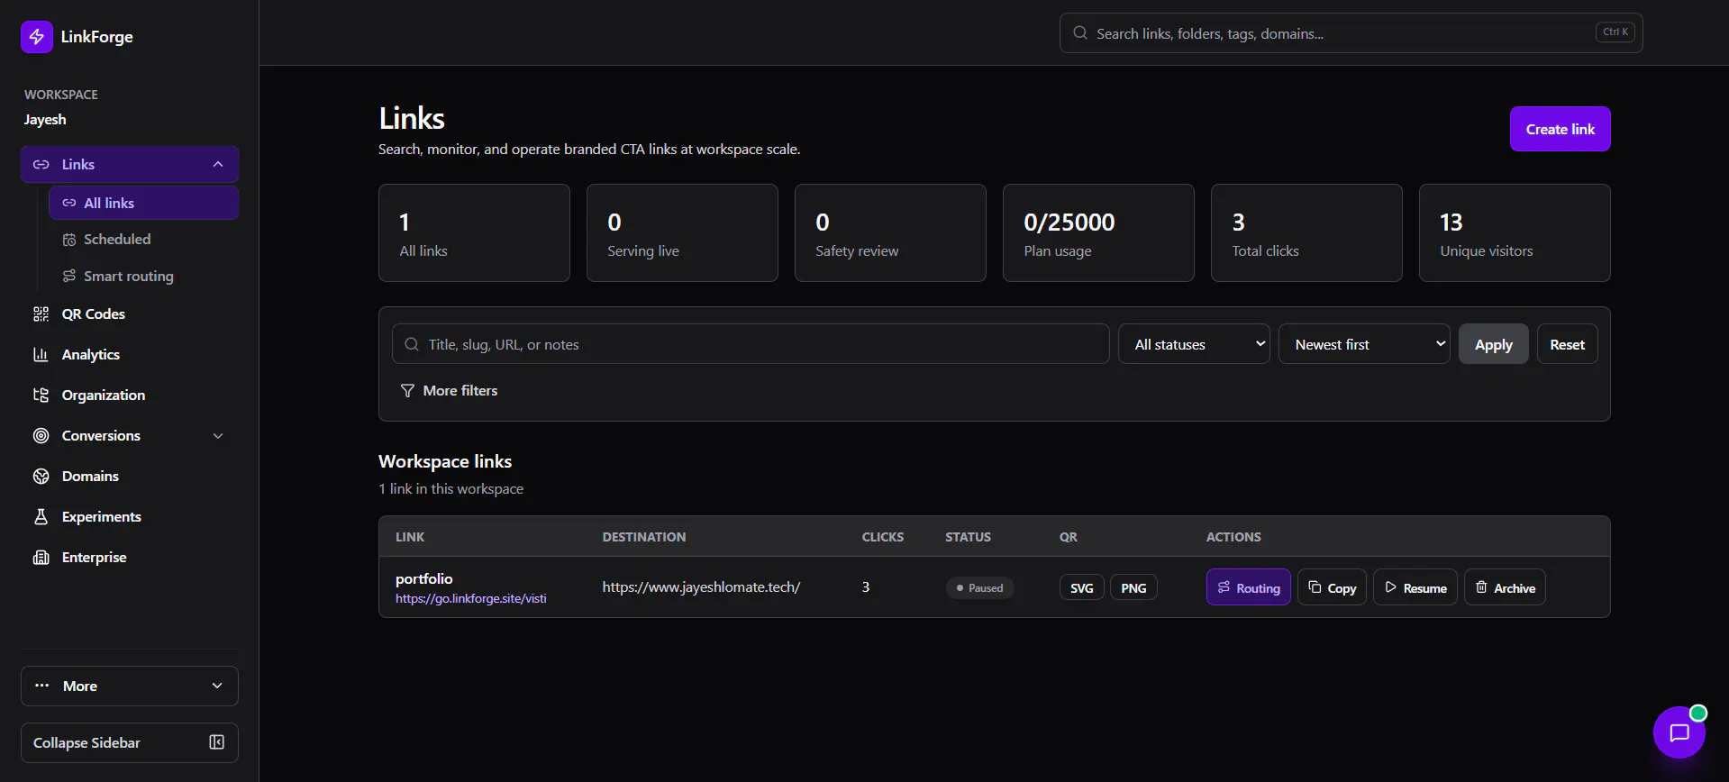Click the Unique visitors stat card
The image size is (1729, 782).
[1515, 233]
